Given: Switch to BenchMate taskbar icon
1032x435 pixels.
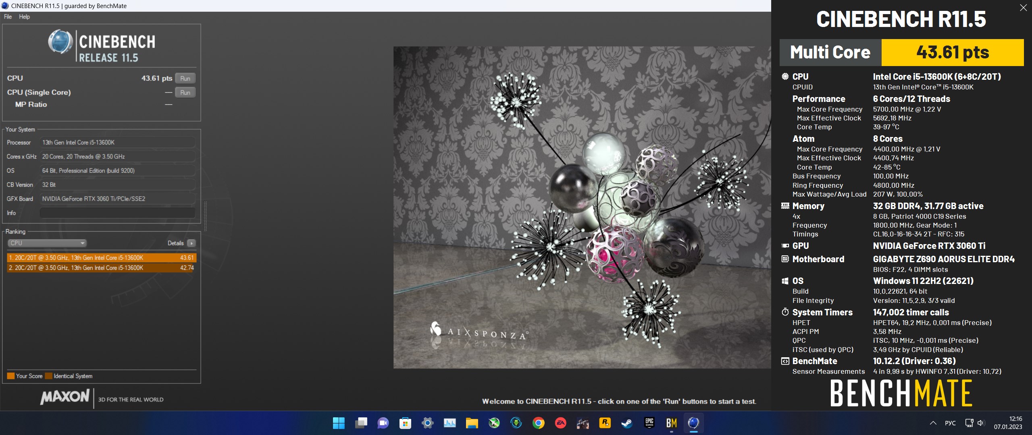Looking at the screenshot, I should [671, 423].
